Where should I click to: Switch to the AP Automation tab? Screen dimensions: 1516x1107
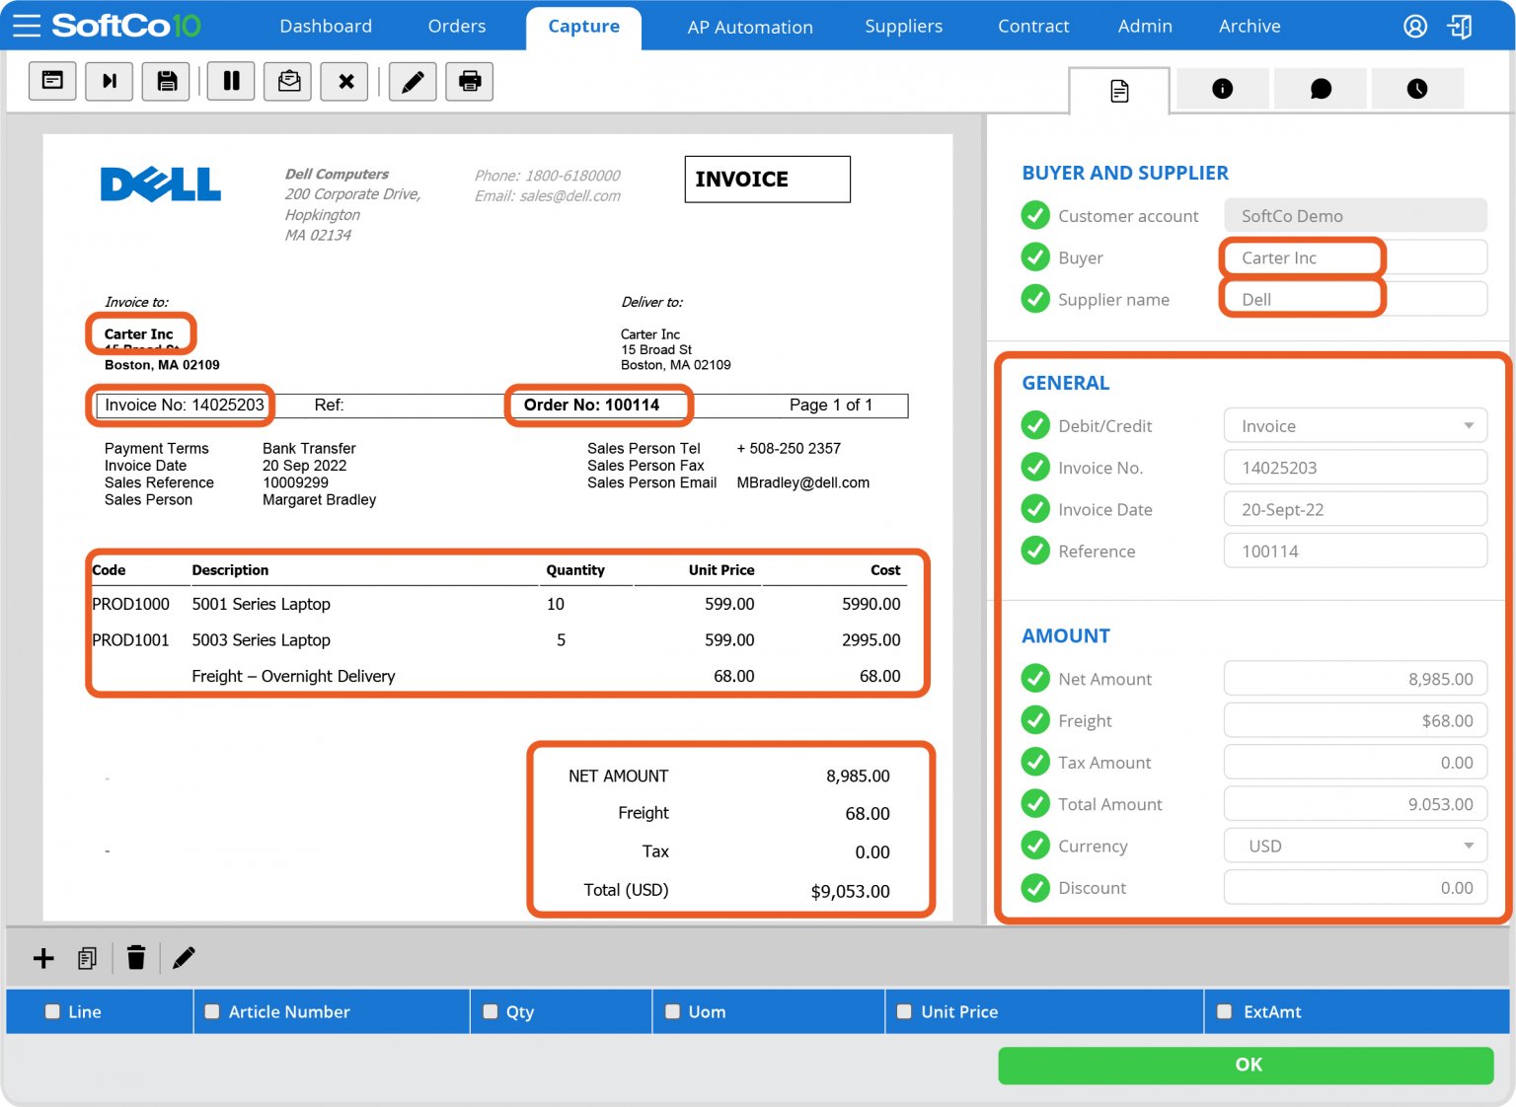(750, 26)
